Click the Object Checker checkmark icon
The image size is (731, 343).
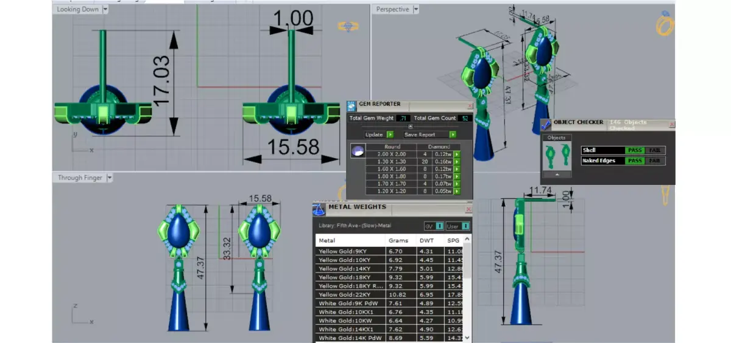(546, 123)
